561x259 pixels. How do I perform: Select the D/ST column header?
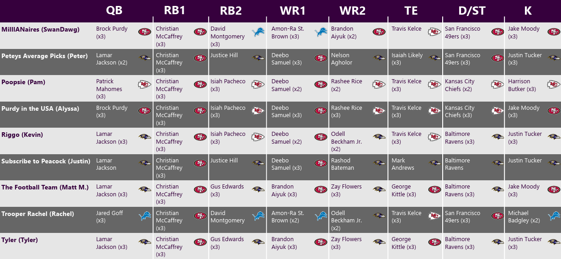(473, 11)
